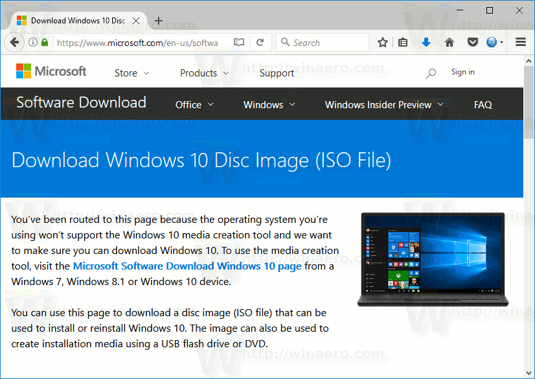Open the Support menu item
Screen dimensions: 535x379
pos(277,73)
